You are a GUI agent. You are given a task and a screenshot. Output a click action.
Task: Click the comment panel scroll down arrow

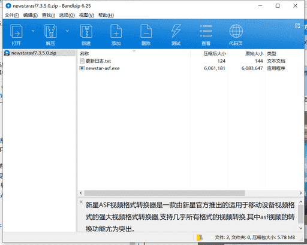[x=301, y=228]
